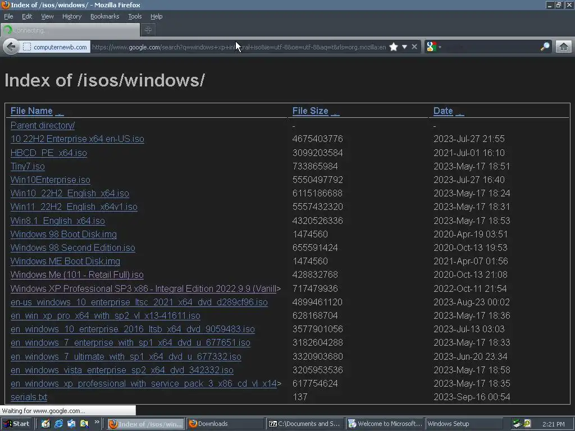The width and height of the screenshot is (575, 431).
Task: Select the tab showing Connecting
Action: click(x=70, y=30)
